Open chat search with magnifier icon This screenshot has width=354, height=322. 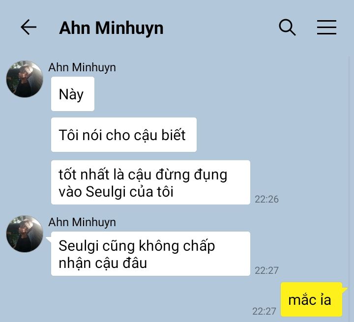[x=287, y=28]
